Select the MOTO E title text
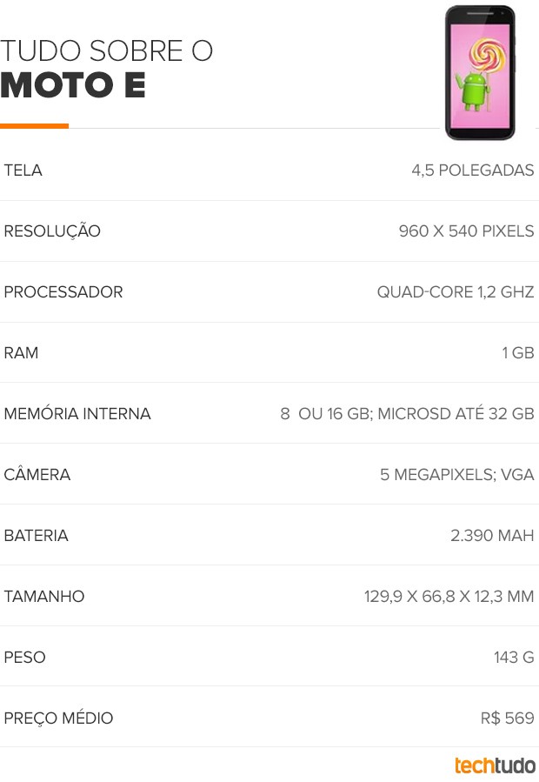The width and height of the screenshot is (539, 782). tap(73, 84)
